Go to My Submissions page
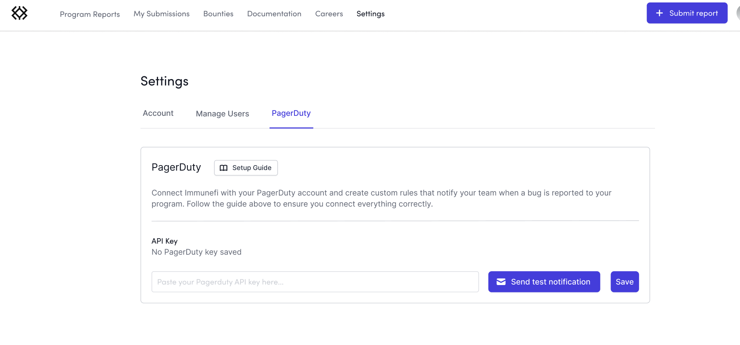Viewport: 740px width, 345px height. (x=161, y=14)
